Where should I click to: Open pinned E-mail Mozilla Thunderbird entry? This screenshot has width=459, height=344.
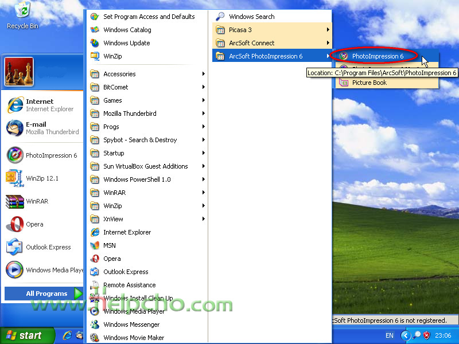(42, 128)
